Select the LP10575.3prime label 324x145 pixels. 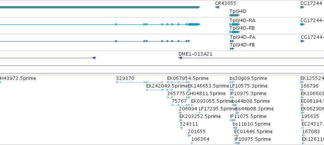pos(249,86)
